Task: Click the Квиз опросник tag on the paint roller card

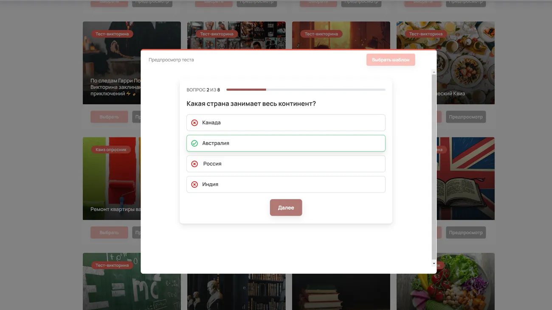Action: click(111, 150)
